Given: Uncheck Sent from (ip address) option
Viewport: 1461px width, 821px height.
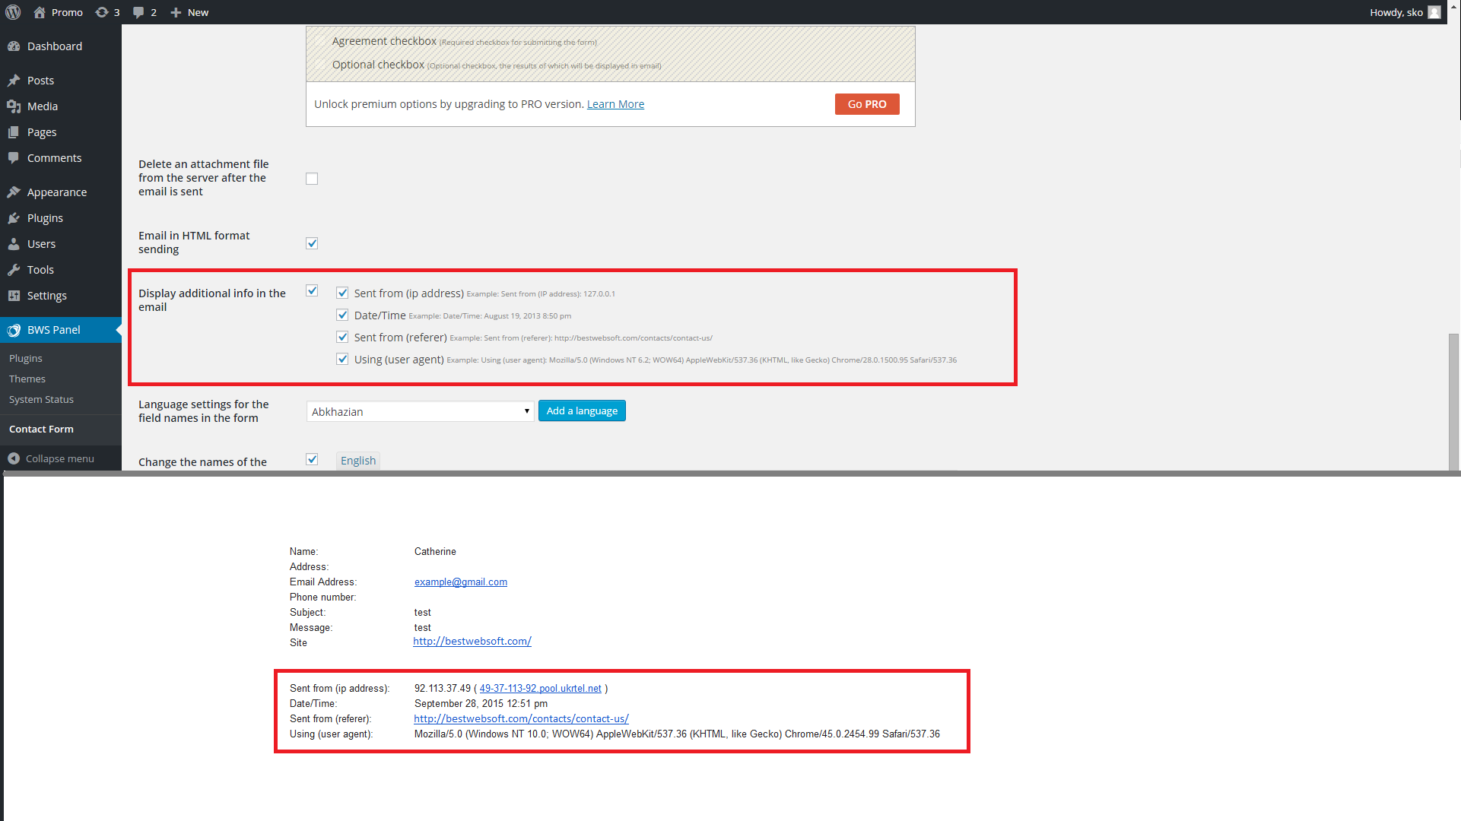Looking at the screenshot, I should click(x=342, y=293).
